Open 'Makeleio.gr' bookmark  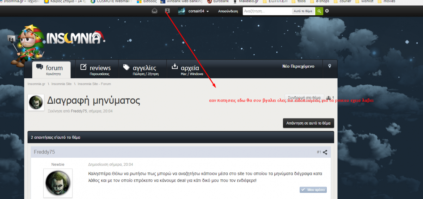pyautogui.click(x=246, y=1)
